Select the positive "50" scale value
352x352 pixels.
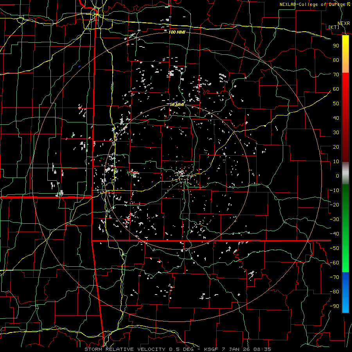click(336, 104)
